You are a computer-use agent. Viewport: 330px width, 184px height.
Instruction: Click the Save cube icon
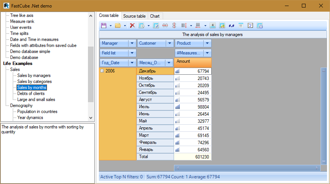point(104,26)
